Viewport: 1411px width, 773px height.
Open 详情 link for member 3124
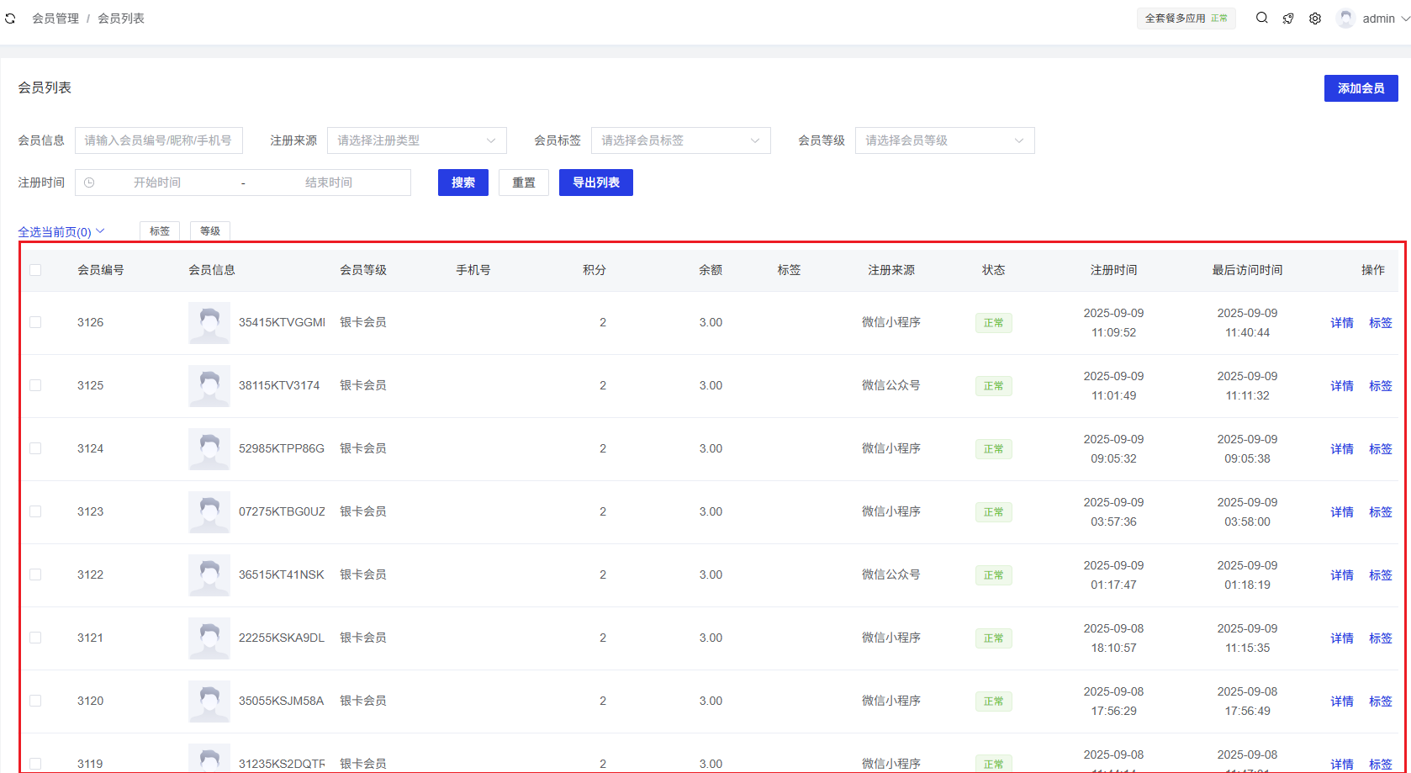pyautogui.click(x=1341, y=449)
